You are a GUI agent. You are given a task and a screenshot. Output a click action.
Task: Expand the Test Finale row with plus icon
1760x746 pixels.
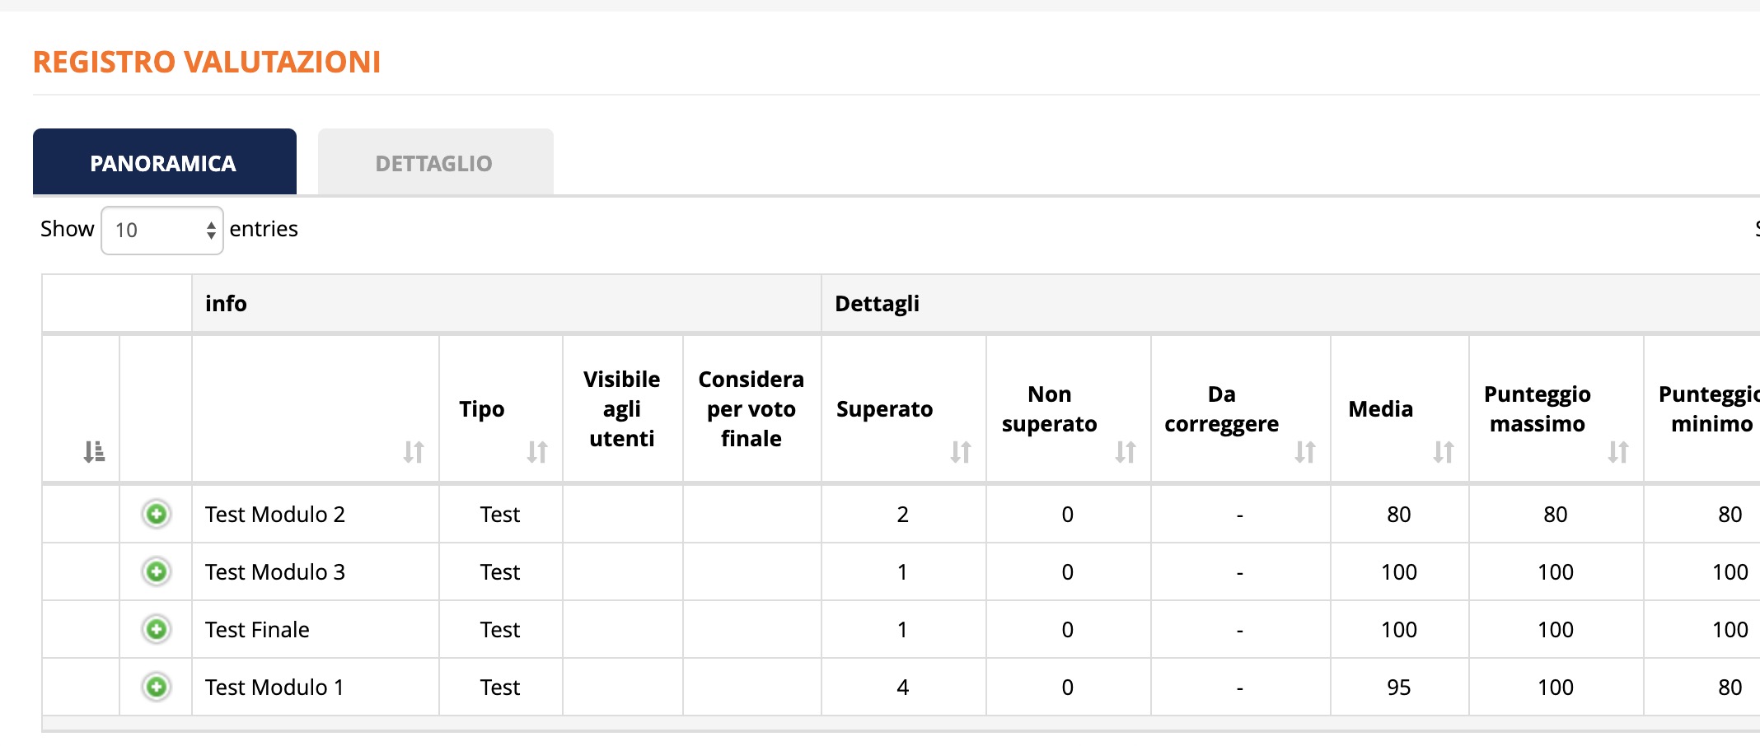pyautogui.click(x=156, y=629)
